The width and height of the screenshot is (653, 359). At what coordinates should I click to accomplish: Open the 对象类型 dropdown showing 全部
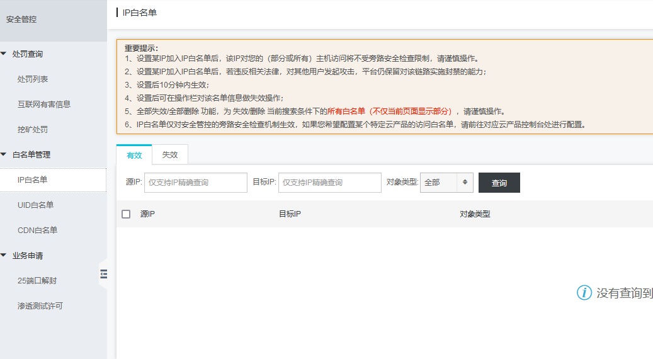(446, 183)
